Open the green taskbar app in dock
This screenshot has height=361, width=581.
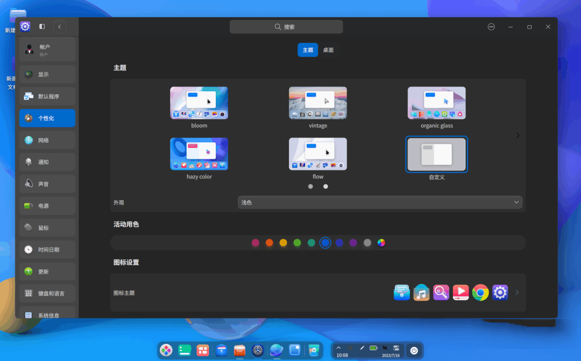point(185,350)
